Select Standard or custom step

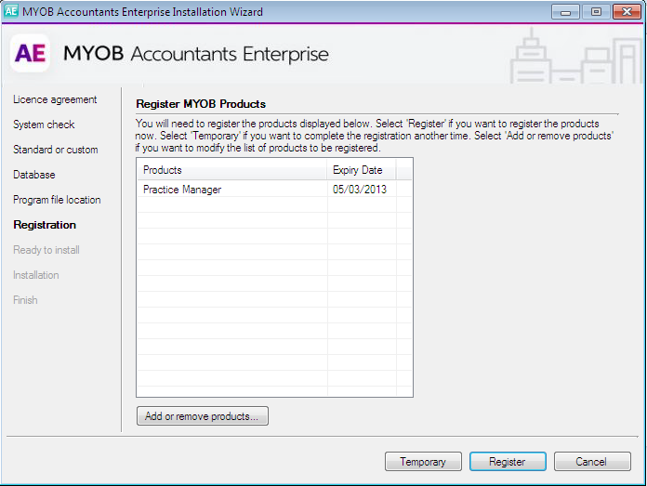click(x=55, y=150)
